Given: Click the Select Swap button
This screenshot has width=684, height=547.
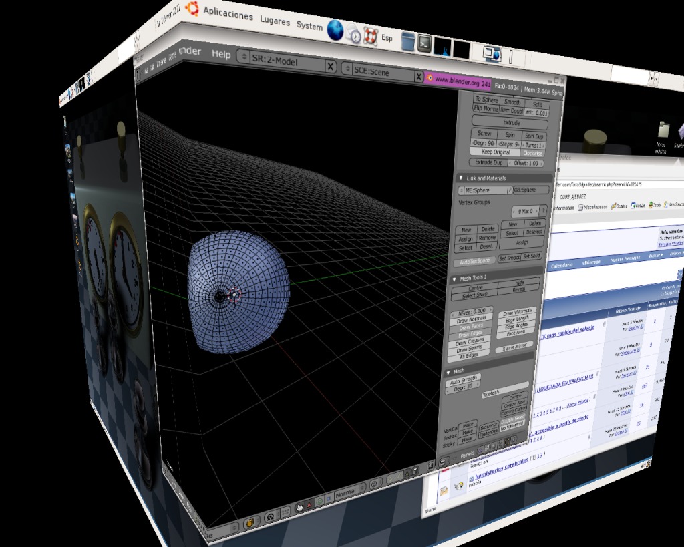Looking at the screenshot, I should (475, 295).
